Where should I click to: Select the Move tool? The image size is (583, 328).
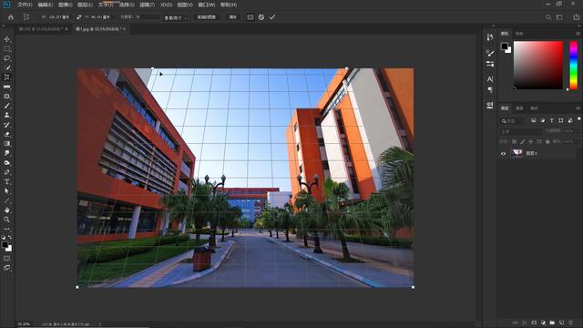[7, 39]
